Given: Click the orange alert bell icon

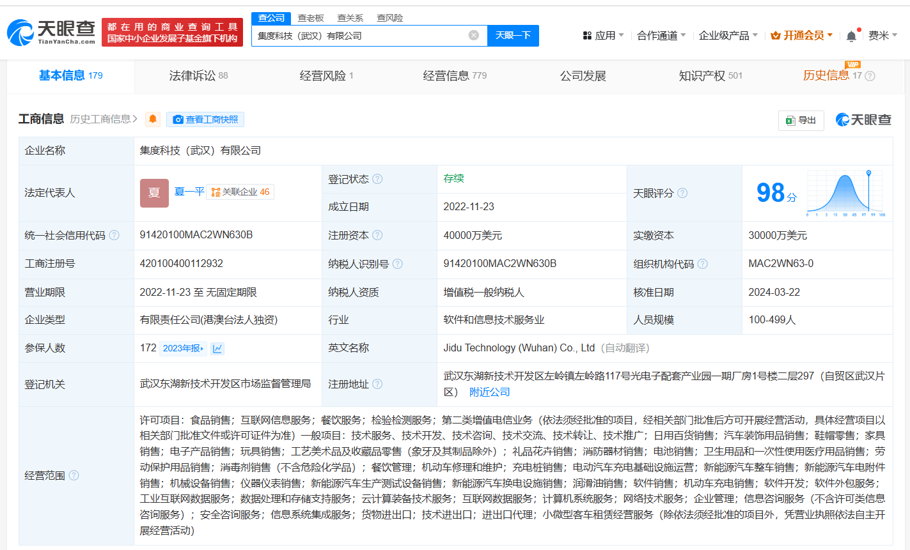Looking at the screenshot, I should pos(153,119).
